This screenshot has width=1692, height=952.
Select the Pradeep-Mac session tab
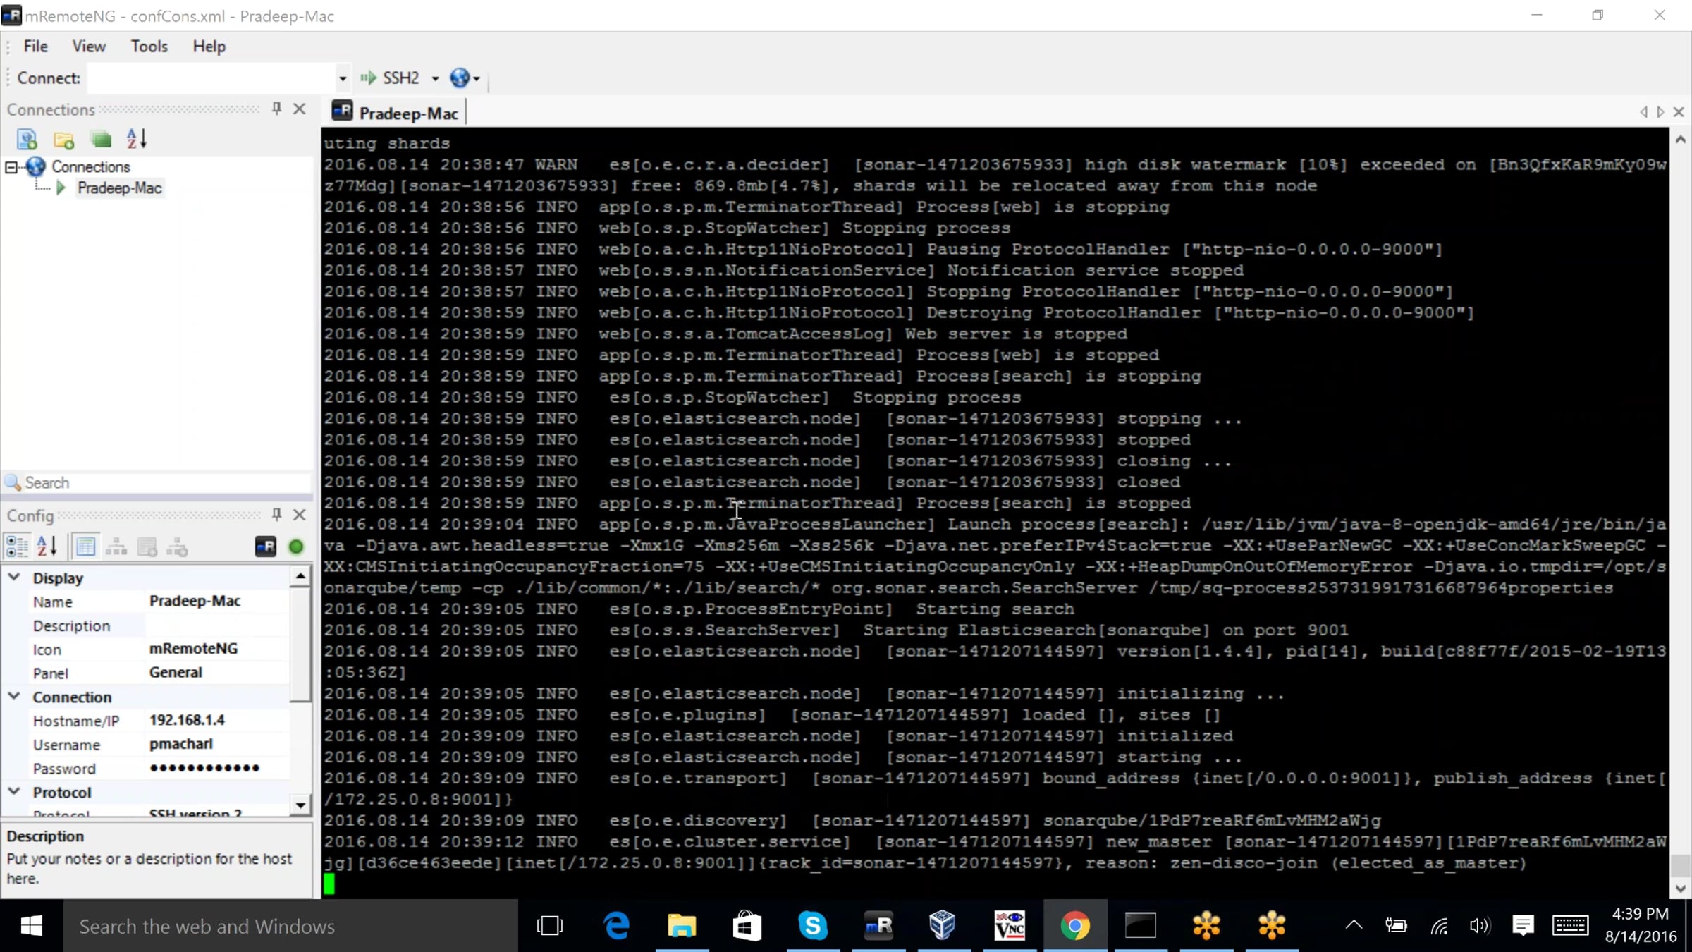tap(397, 113)
